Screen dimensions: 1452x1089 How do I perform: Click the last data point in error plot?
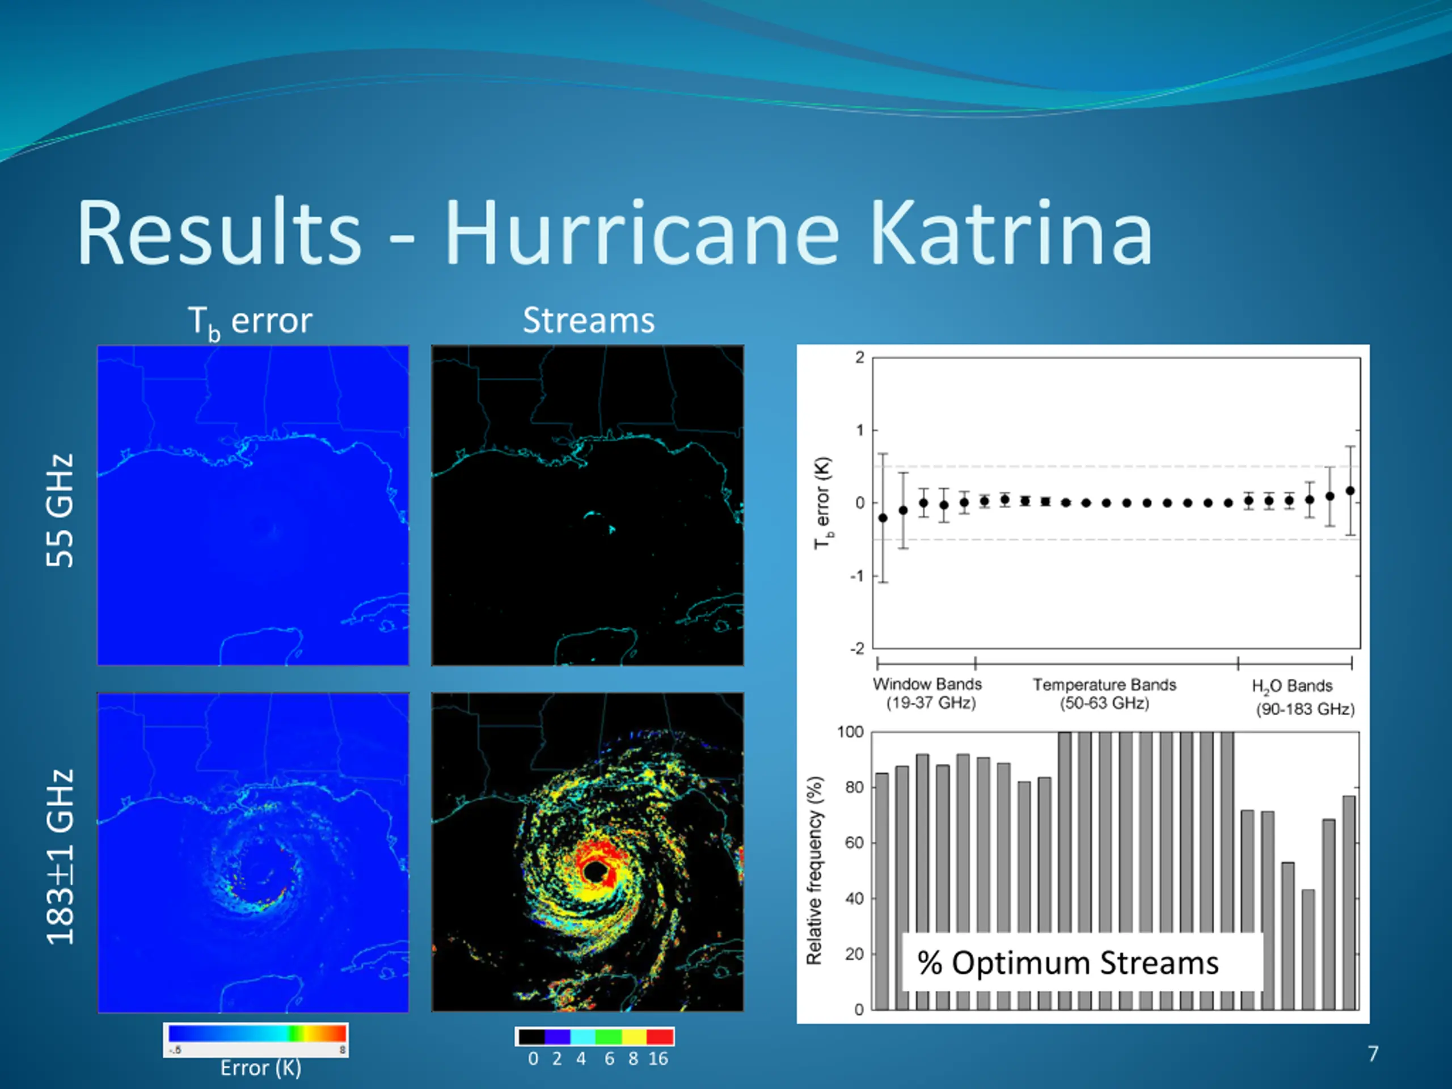pyautogui.click(x=1350, y=491)
